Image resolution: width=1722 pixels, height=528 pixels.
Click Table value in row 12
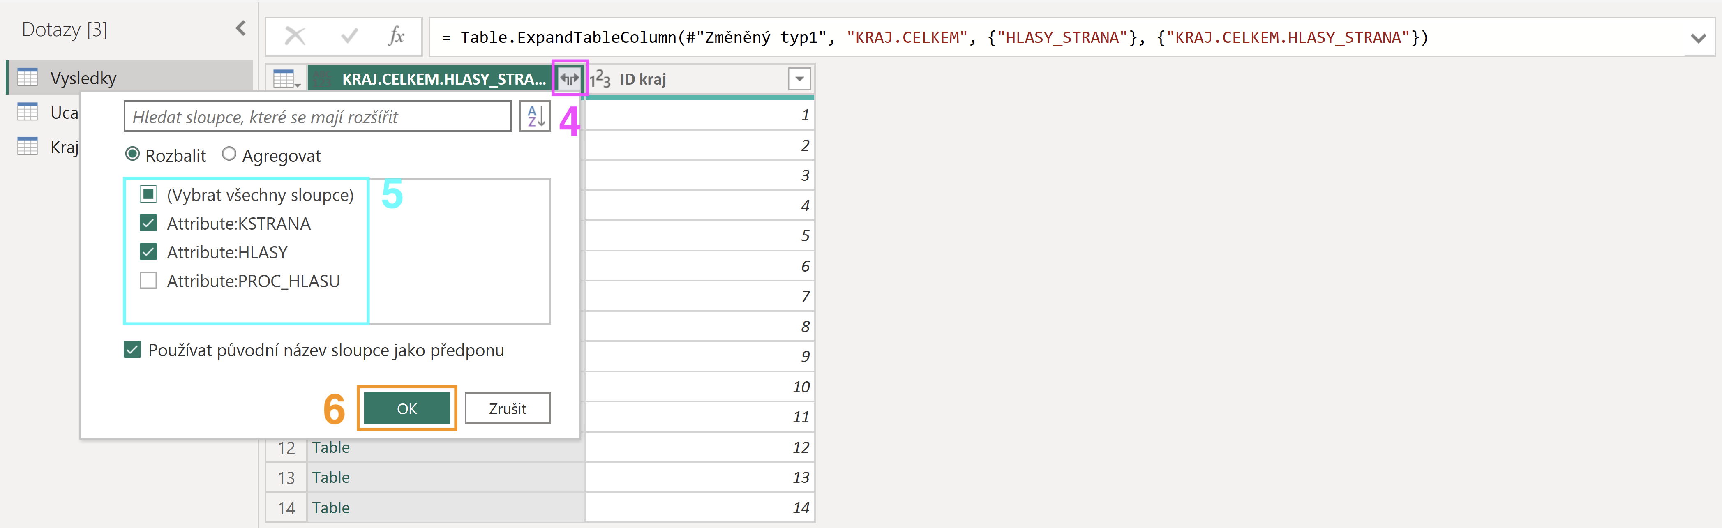click(331, 447)
